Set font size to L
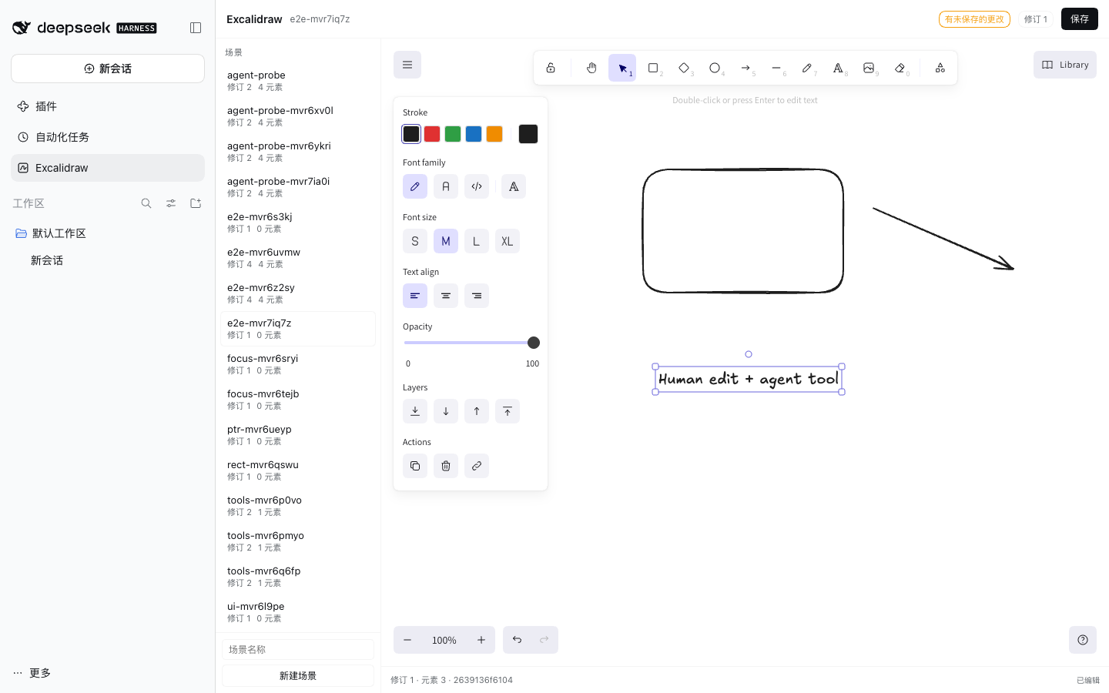 pyautogui.click(x=477, y=241)
